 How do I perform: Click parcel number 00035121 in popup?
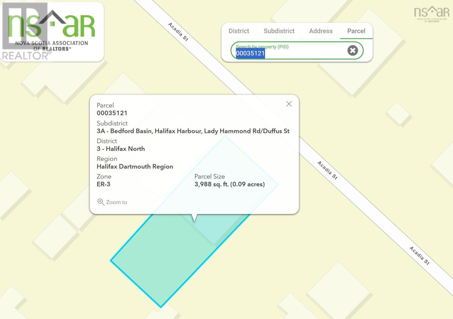click(x=112, y=113)
